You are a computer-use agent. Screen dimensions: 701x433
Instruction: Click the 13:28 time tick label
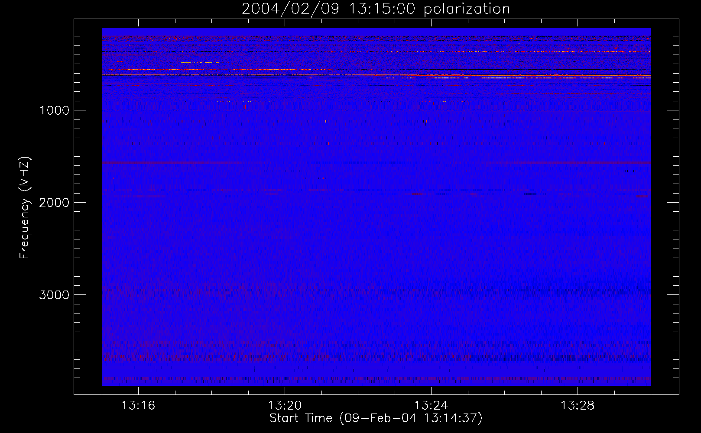coord(578,406)
